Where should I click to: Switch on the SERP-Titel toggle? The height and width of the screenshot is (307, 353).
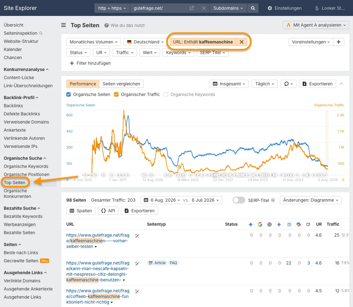click(239, 200)
